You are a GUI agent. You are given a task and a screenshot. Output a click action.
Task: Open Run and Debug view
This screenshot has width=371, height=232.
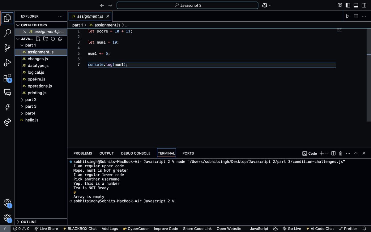click(7, 63)
